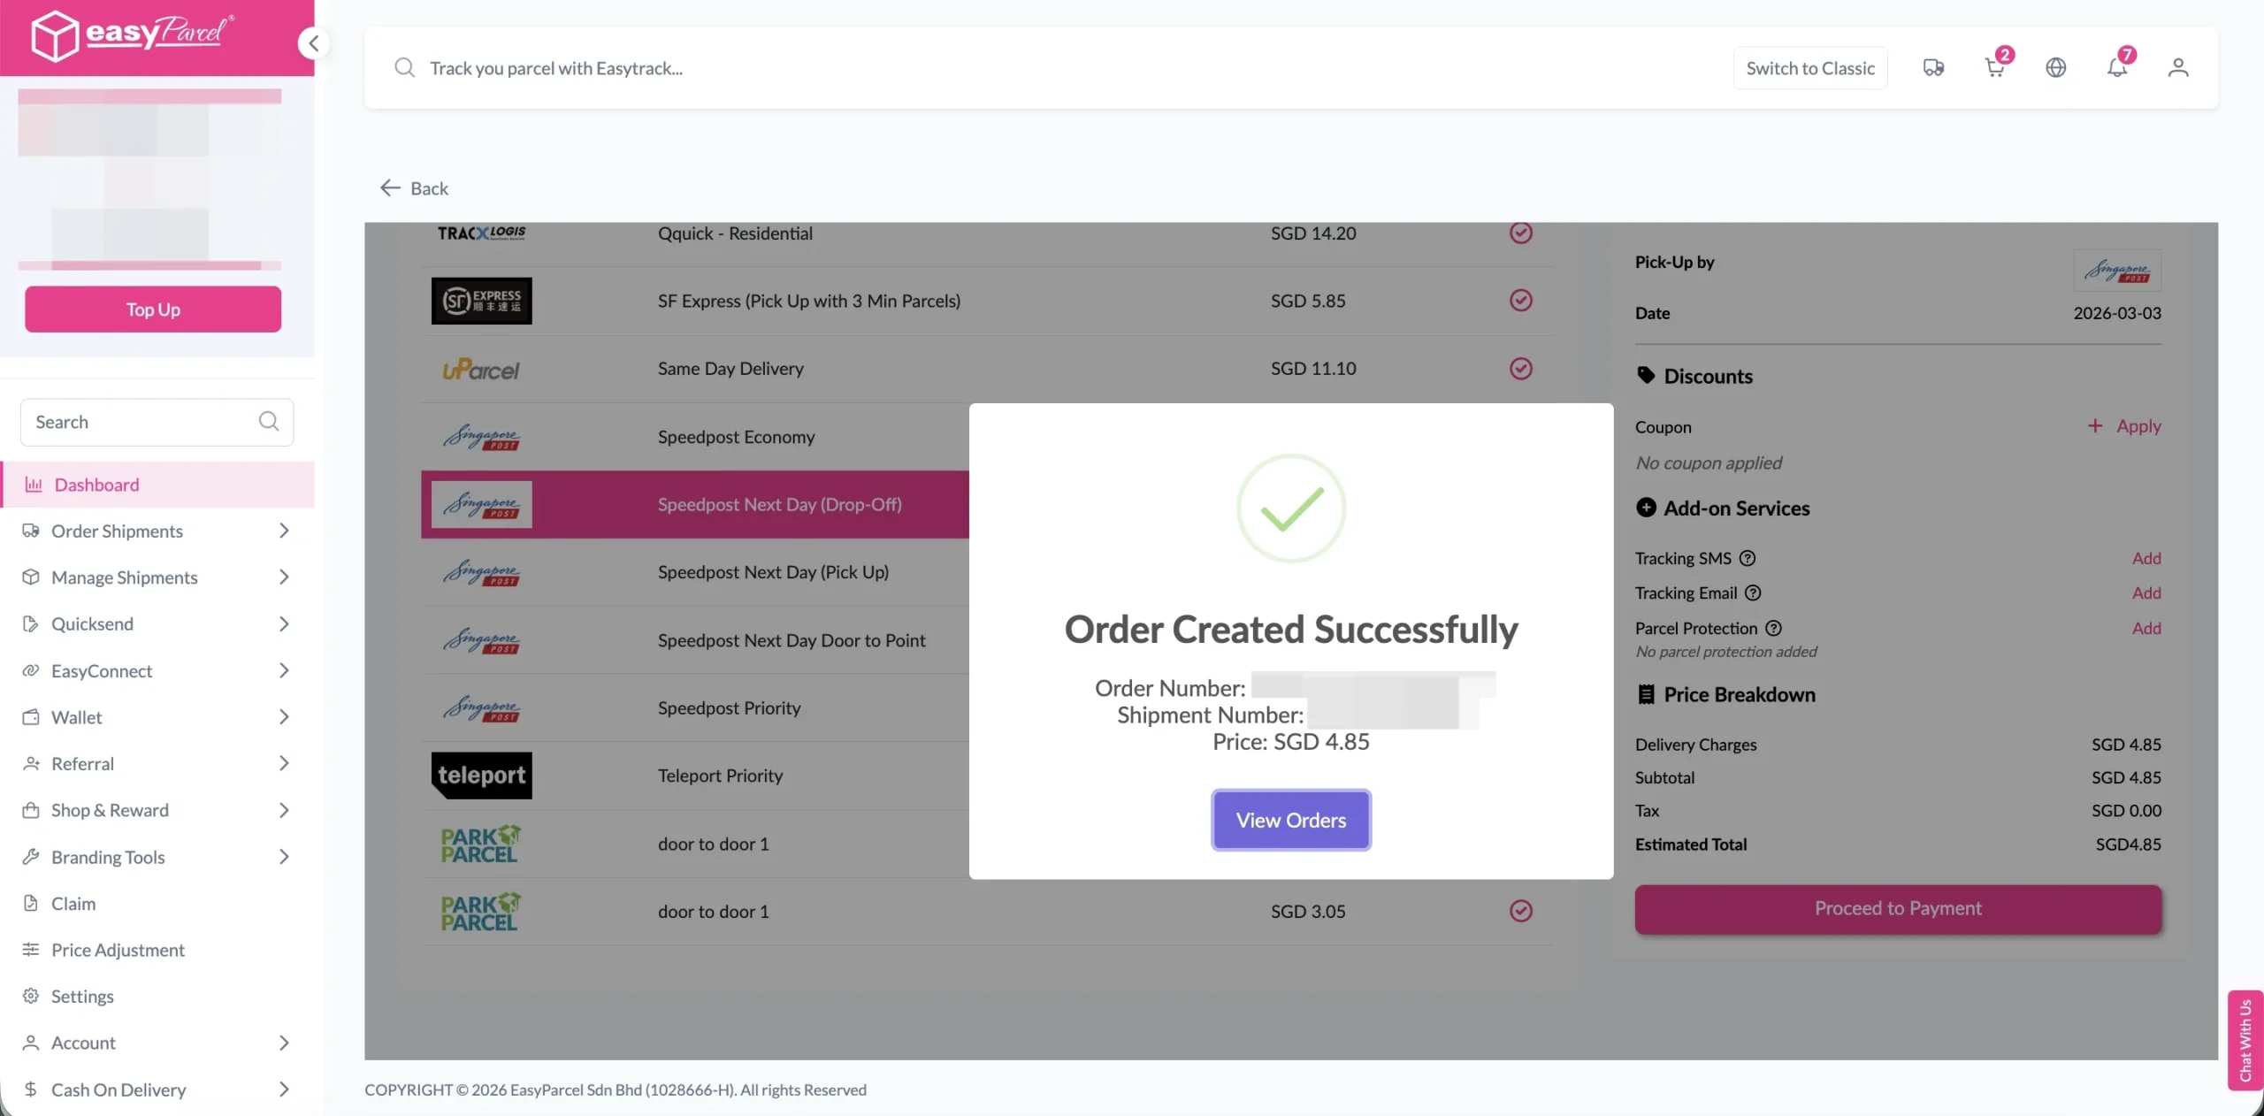This screenshot has height=1116, width=2264.
Task: Collapse the sidebar with arrow button
Action: tap(313, 43)
